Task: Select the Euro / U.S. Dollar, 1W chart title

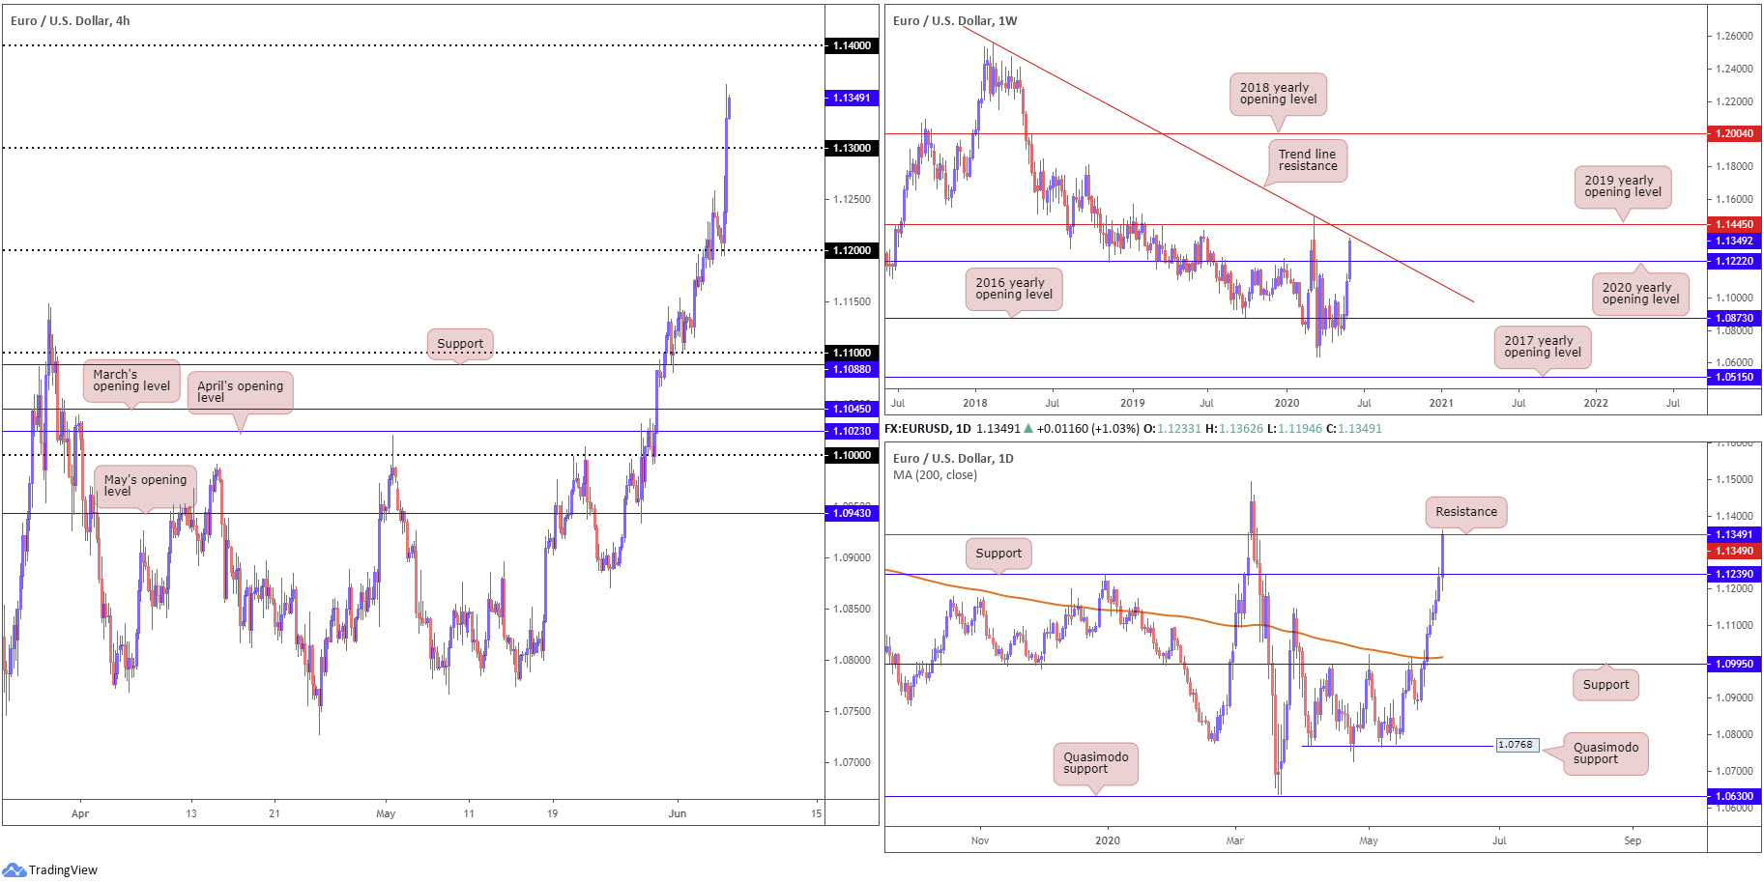Action: tap(955, 20)
